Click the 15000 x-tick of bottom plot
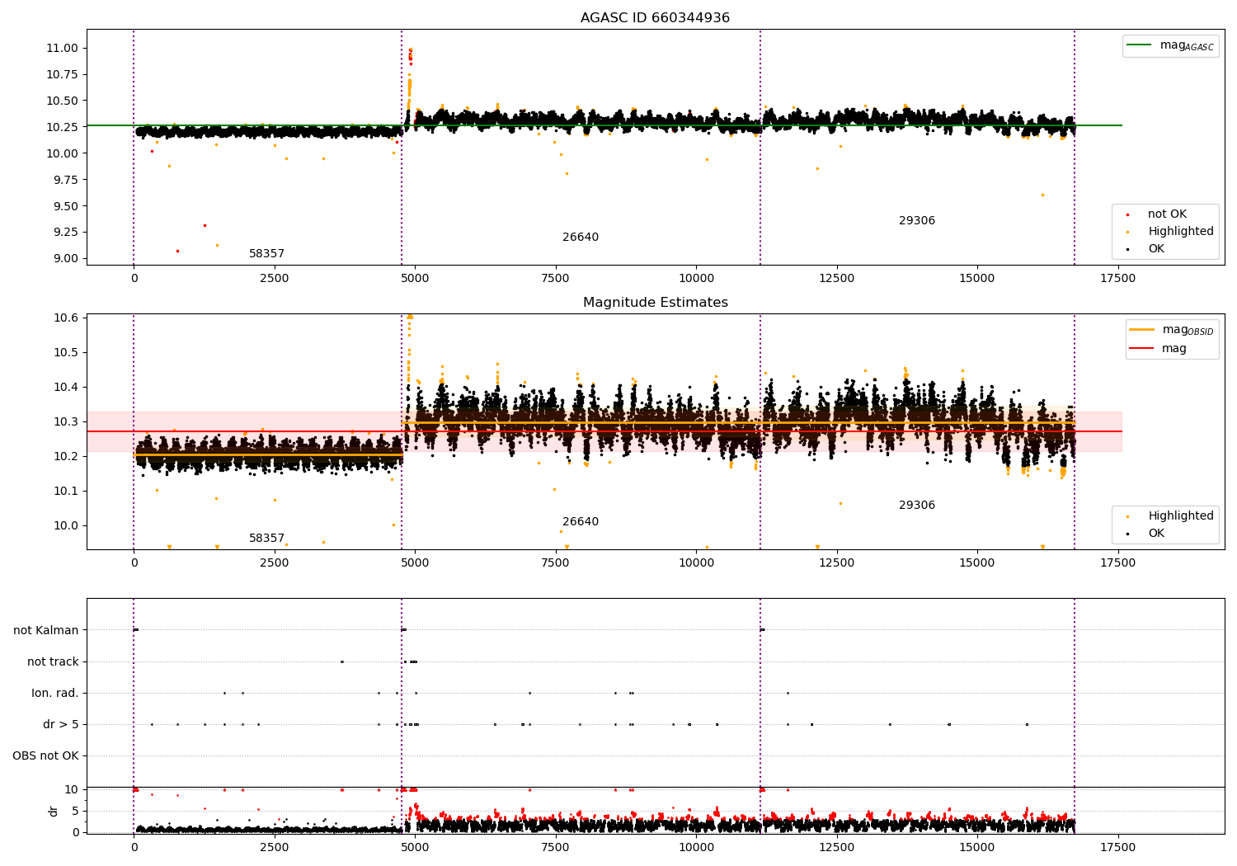Viewport: 1237px width, 866px height. click(x=977, y=847)
